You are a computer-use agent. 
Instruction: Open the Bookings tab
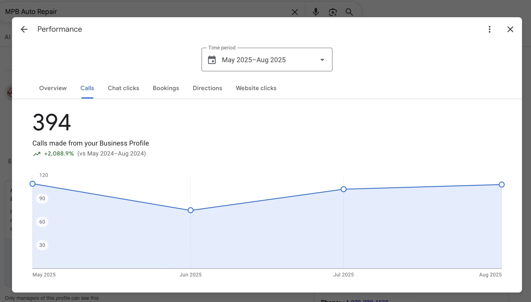(166, 88)
